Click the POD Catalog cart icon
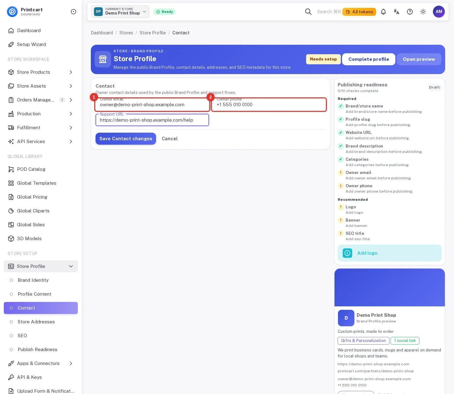The width and height of the screenshot is (454, 394). point(11,169)
